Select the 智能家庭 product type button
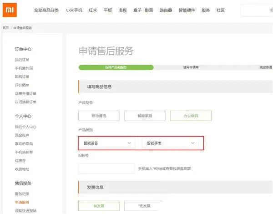 [145, 116]
